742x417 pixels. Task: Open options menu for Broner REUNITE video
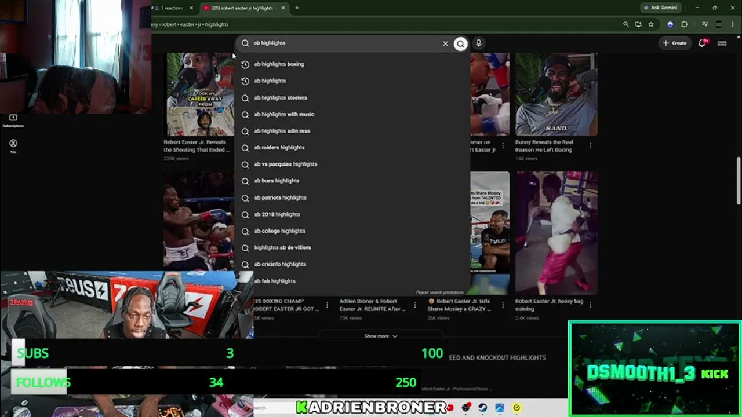tap(414, 305)
